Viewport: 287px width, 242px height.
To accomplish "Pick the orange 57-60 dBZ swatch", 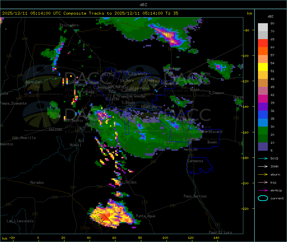I will pos(263,51).
